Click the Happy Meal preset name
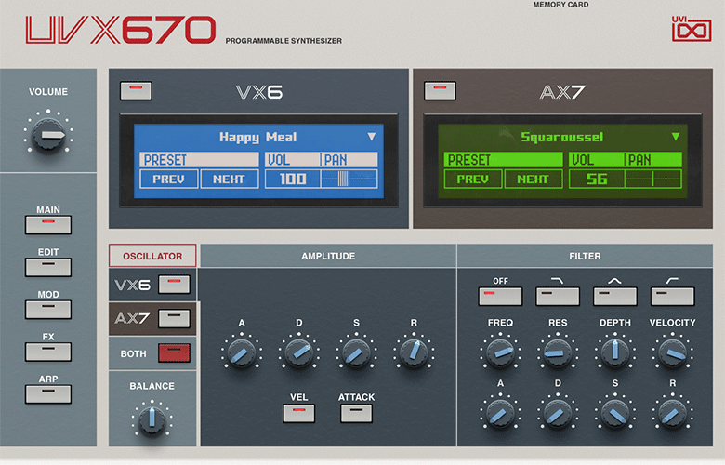725x465 pixels. click(258, 138)
